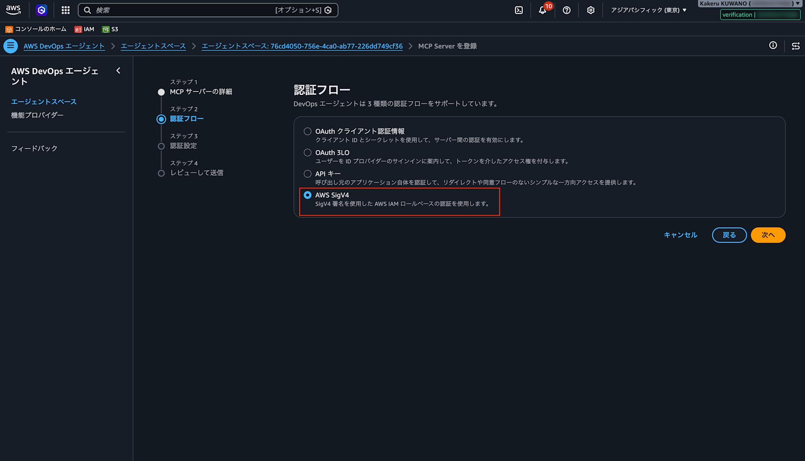
Task: Click the 次へ button
Action: tap(768, 235)
